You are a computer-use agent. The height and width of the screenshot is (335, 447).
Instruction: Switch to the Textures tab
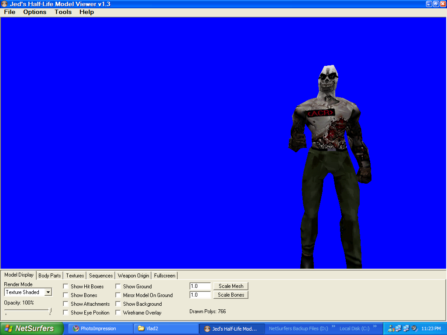pyautogui.click(x=75, y=276)
